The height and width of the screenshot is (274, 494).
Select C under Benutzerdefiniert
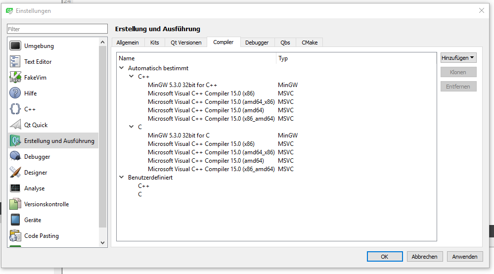[140, 194]
